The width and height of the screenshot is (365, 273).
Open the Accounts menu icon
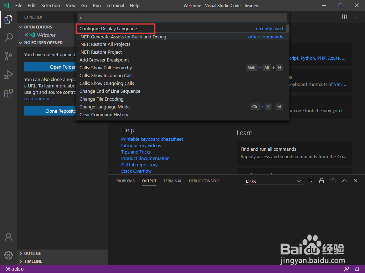pos(9,237)
